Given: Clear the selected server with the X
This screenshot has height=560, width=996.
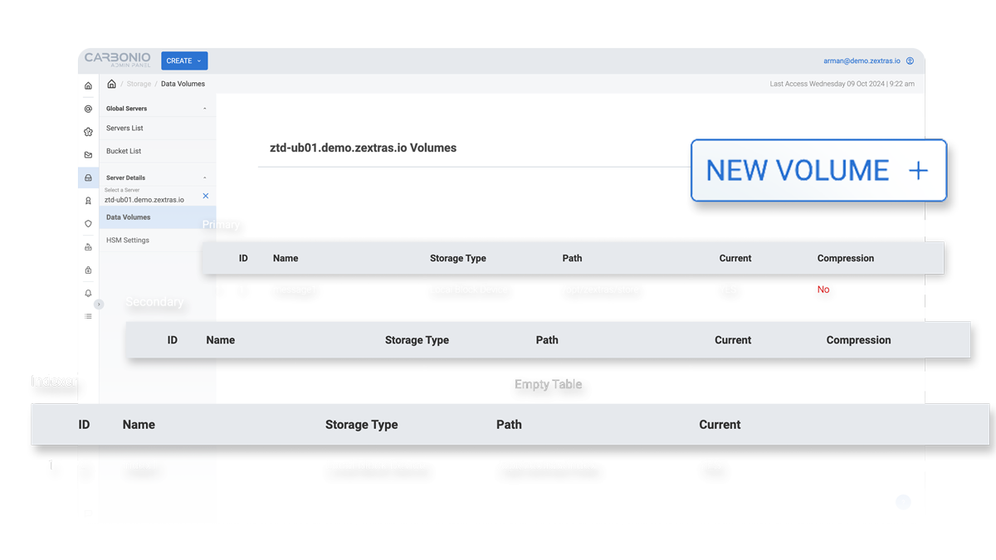Looking at the screenshot, I should point(206,196).
